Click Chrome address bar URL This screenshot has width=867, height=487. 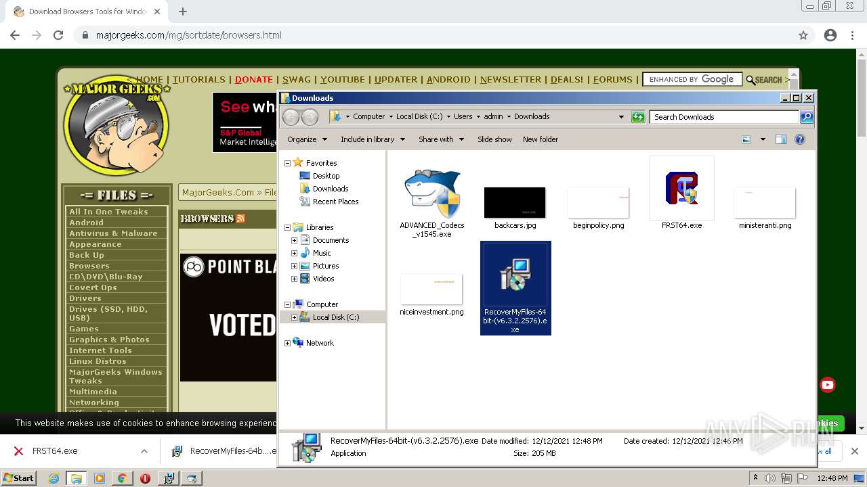[x=189, y=35]
